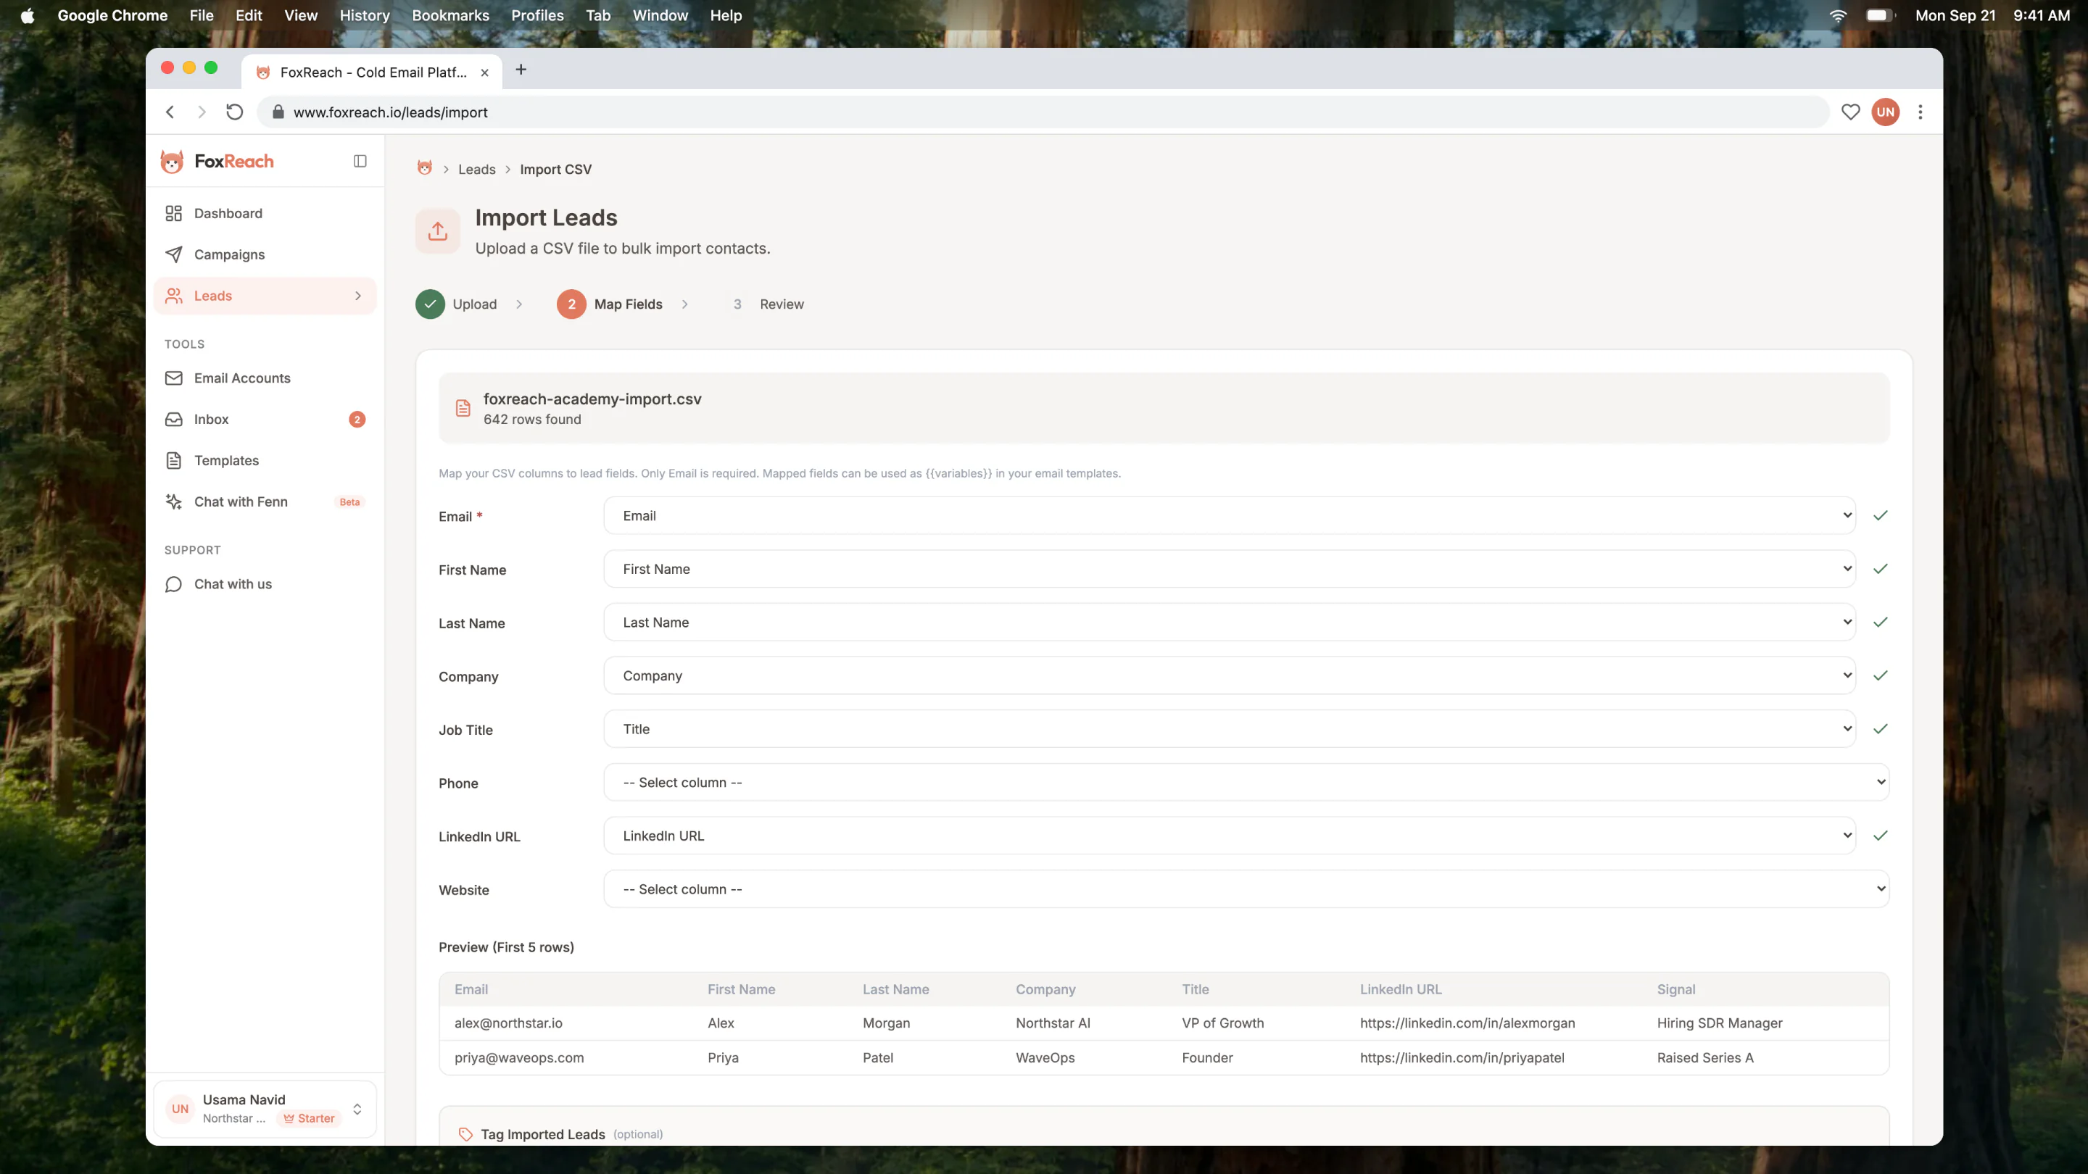Open the First Name column mapping dropdown
Image resolution: width=2088 pixels, height=1174 pixels.
1230,569
